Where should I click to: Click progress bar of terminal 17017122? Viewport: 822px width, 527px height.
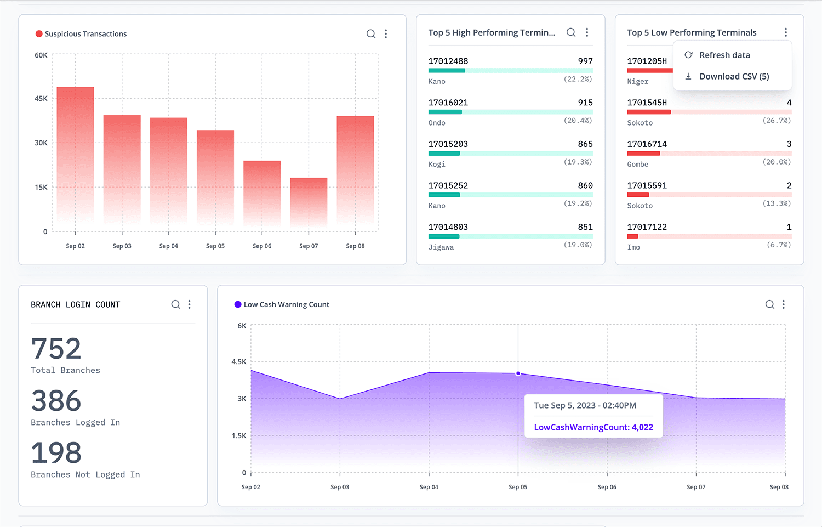point(710,236)
